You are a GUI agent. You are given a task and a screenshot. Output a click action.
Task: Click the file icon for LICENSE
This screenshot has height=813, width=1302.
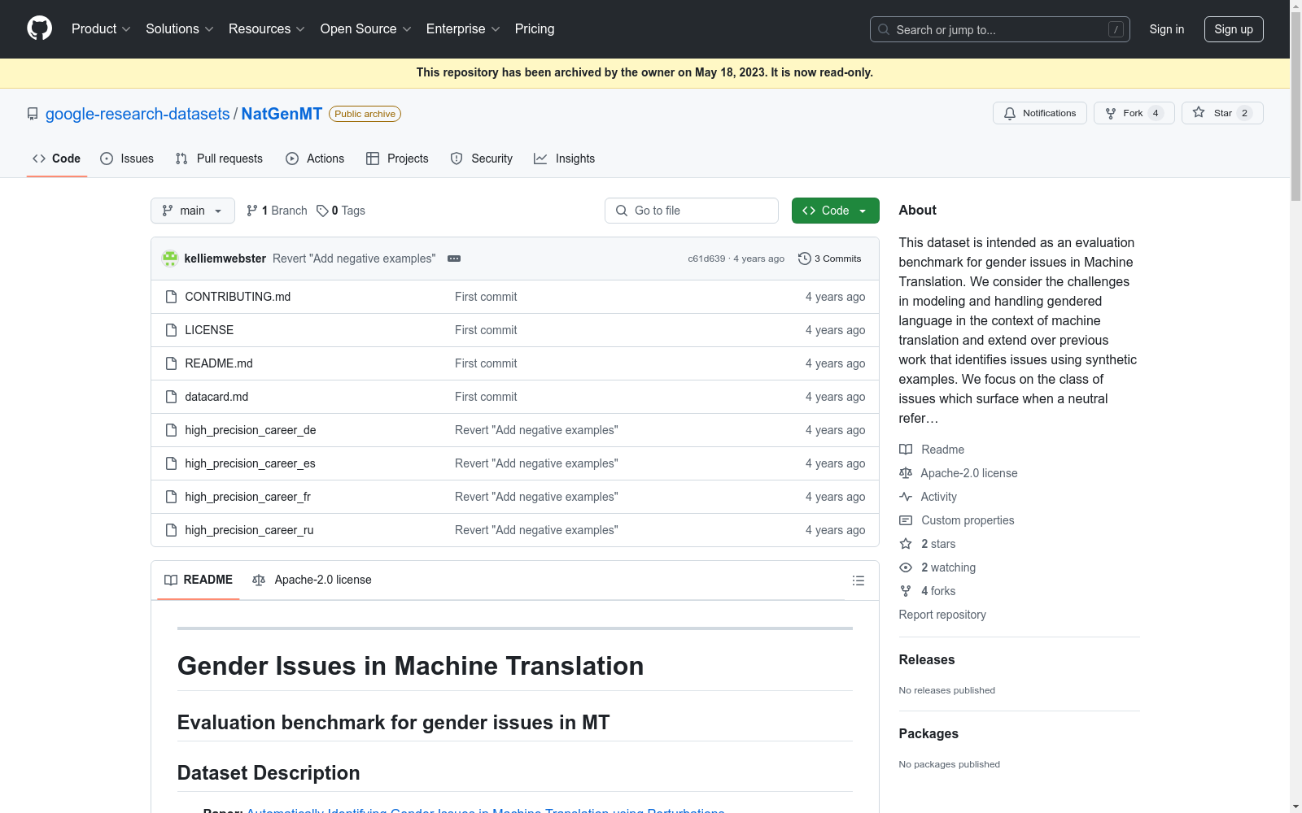pyautogui.click(x=171, y=330)
